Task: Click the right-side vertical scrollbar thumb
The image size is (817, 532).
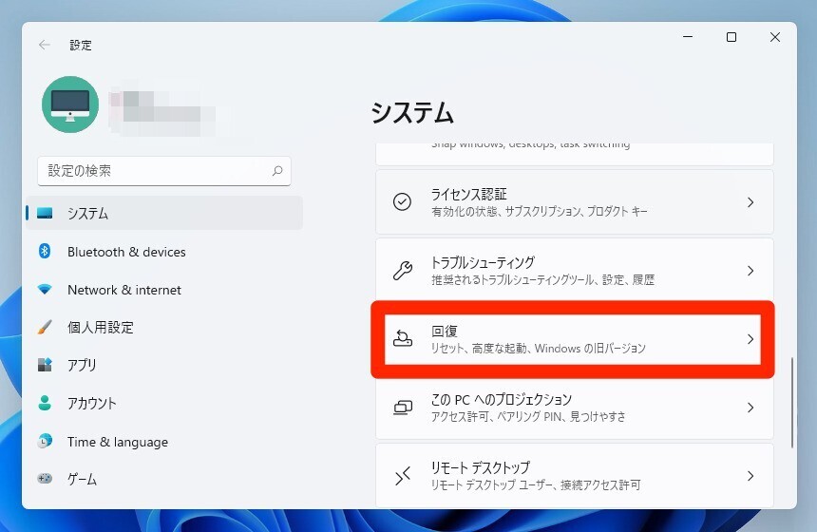Action: point(792,402)
